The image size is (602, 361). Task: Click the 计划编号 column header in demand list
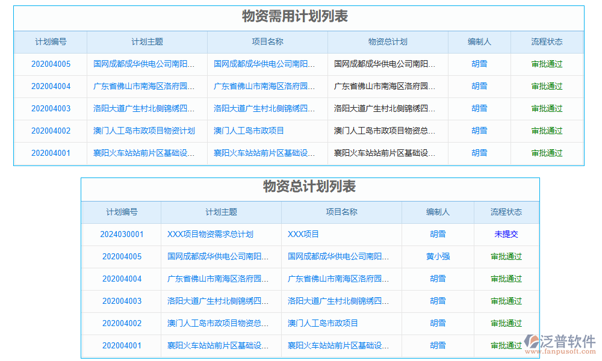(x=51, y=42)
